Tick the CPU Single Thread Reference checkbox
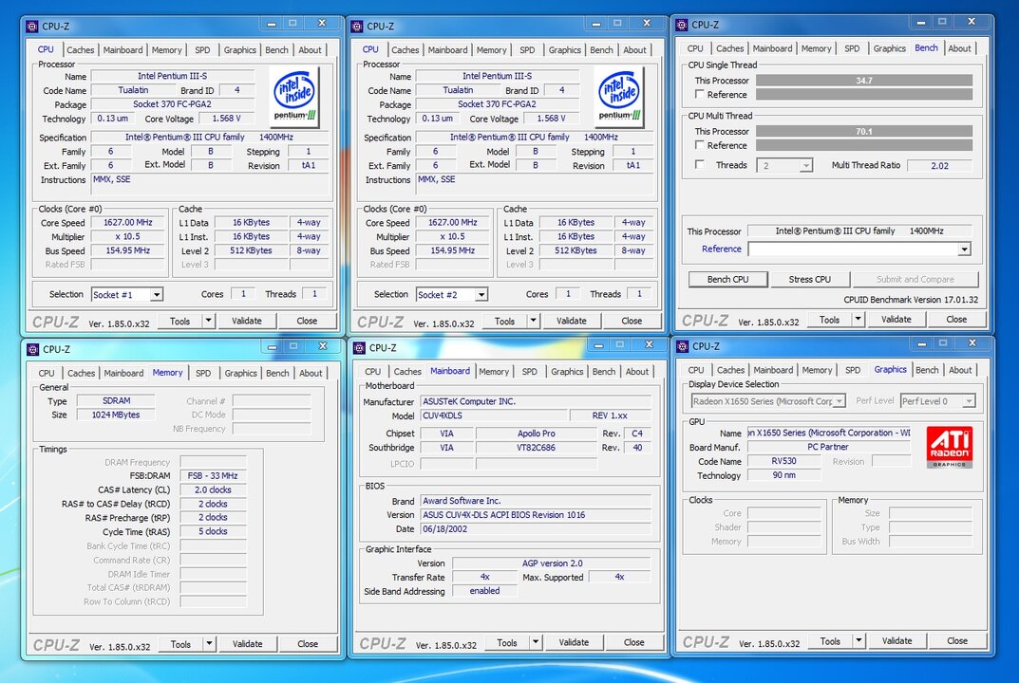 [699, 94]
